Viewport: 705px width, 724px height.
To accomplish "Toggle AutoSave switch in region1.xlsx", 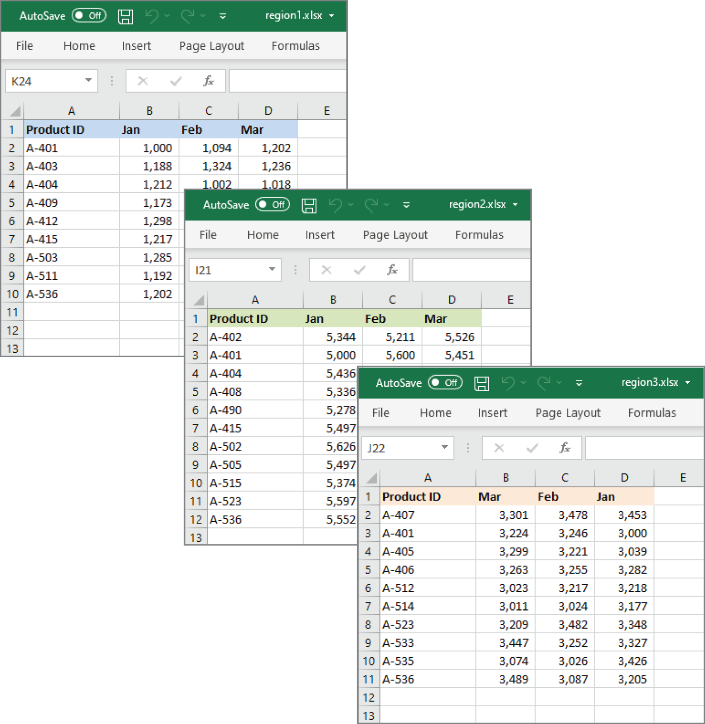I will (89, 16).
